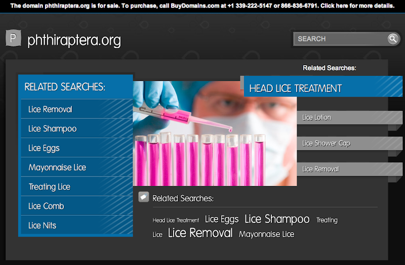Click the tag icon beside Related Searches
This screenshot has height=265, width=405.
(144, 197)
